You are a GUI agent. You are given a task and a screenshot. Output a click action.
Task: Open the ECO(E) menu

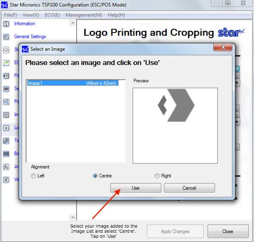pos(52,15)
